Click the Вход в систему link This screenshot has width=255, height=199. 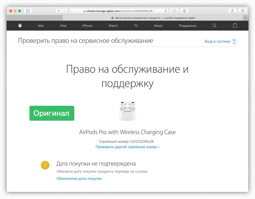[x=217, y=41]
